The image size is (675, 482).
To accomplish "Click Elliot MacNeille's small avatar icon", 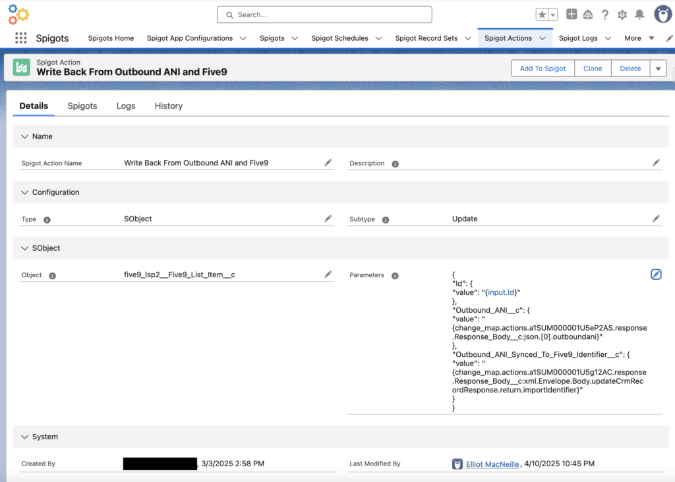I will (x=457, y=464).
